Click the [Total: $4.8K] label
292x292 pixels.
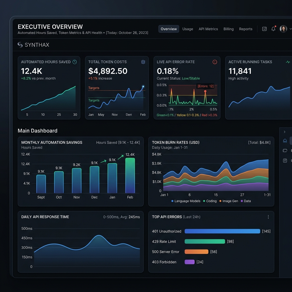[259, 143]
